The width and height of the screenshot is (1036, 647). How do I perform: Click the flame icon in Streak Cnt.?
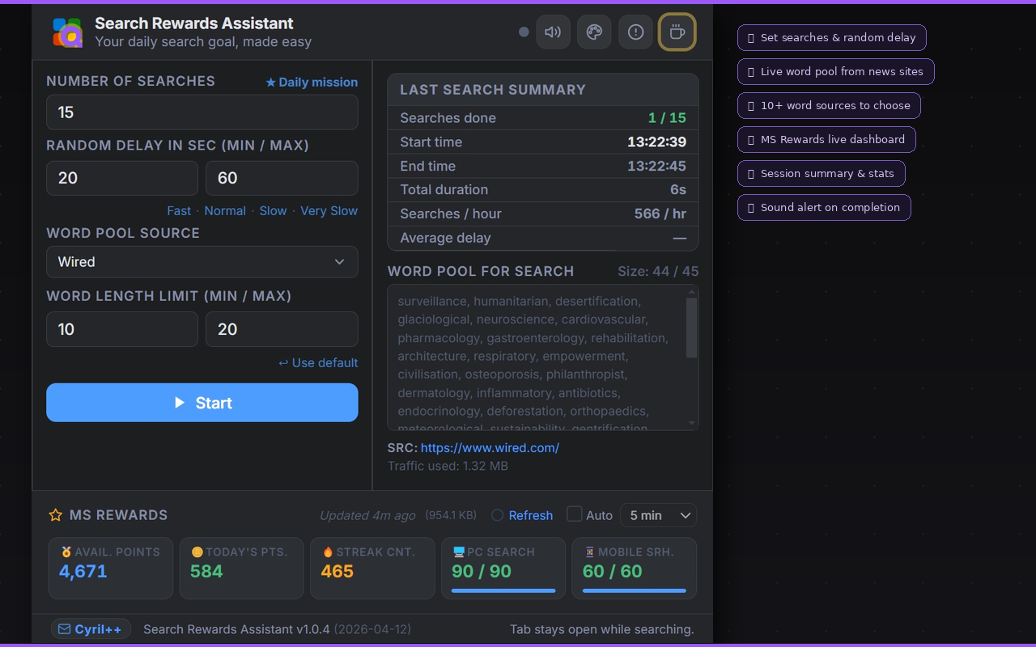click(x=328, y=552)
